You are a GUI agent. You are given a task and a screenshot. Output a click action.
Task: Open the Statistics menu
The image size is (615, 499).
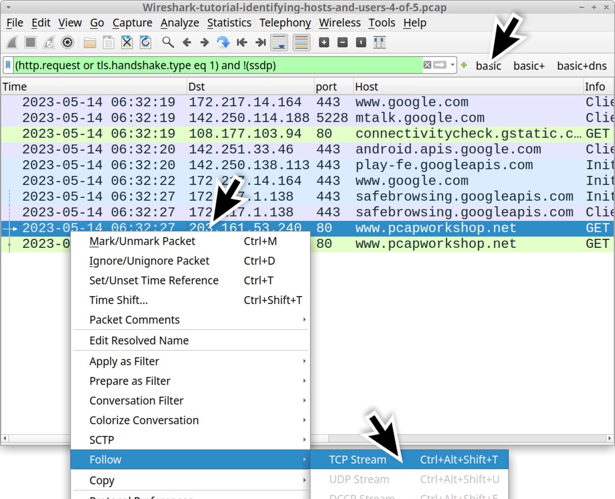pyautogui.click(x=229, y=22)
